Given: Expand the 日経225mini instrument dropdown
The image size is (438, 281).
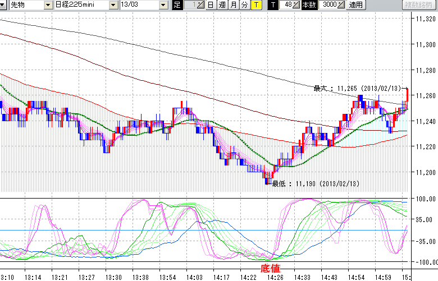Looking at the screenshot, I should coord(114,5).
